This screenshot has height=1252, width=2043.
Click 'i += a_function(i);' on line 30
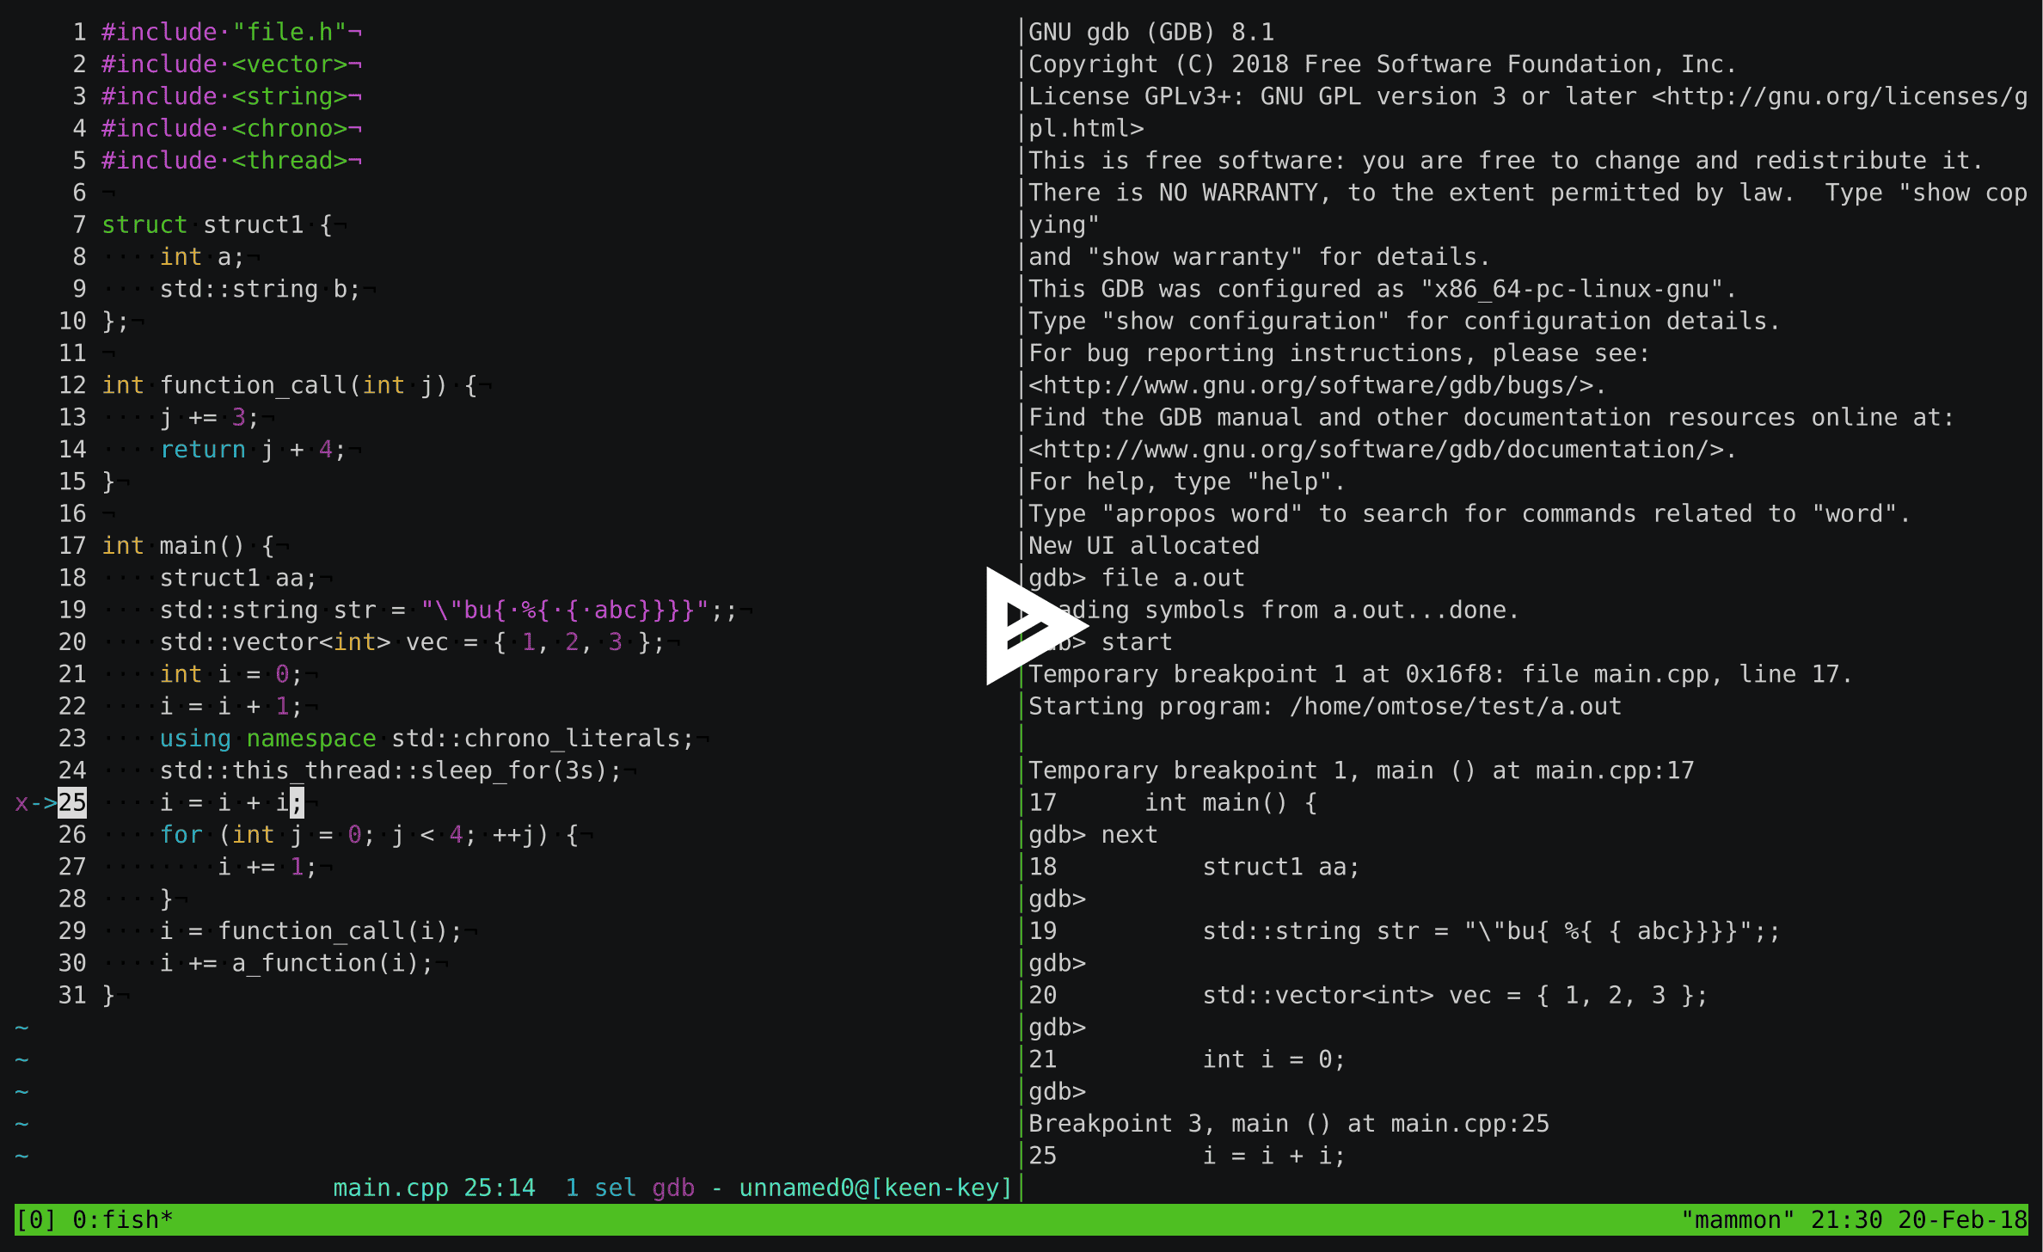(297, 963)
